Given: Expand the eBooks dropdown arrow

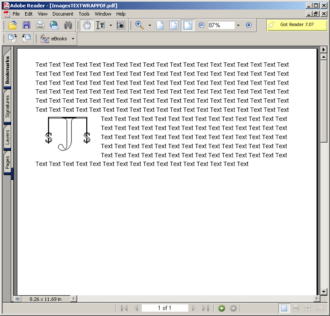Looking at the screenshot, I should [x=73, y=39].
